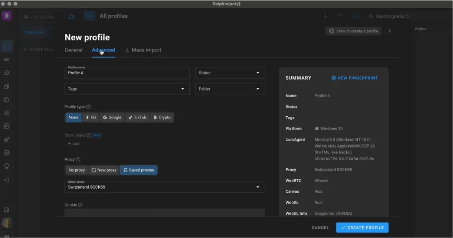Choose the New proxy option
This screenshot has height=238, width=453.
pyautogui.click(x=104, y=170)
